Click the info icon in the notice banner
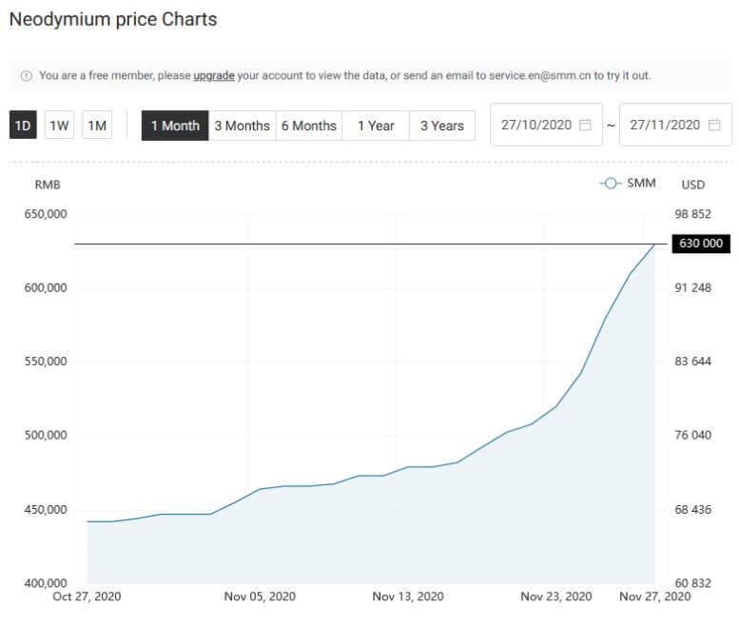Screen dimensions: 740x626 click(x=27, y=75)
